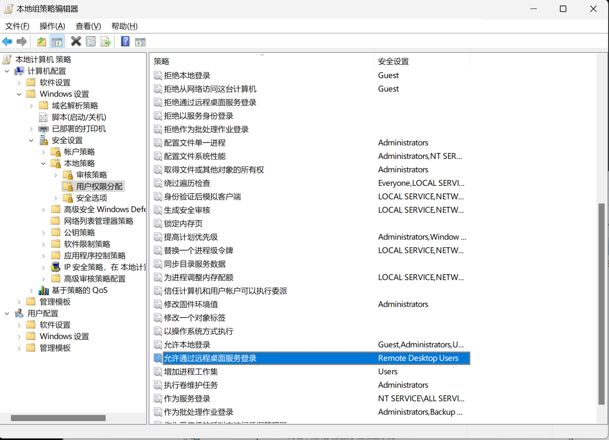Click the Forward arrow toolbar icon
The height and width of the screenshot is (440, 609).
pos(22,41)
